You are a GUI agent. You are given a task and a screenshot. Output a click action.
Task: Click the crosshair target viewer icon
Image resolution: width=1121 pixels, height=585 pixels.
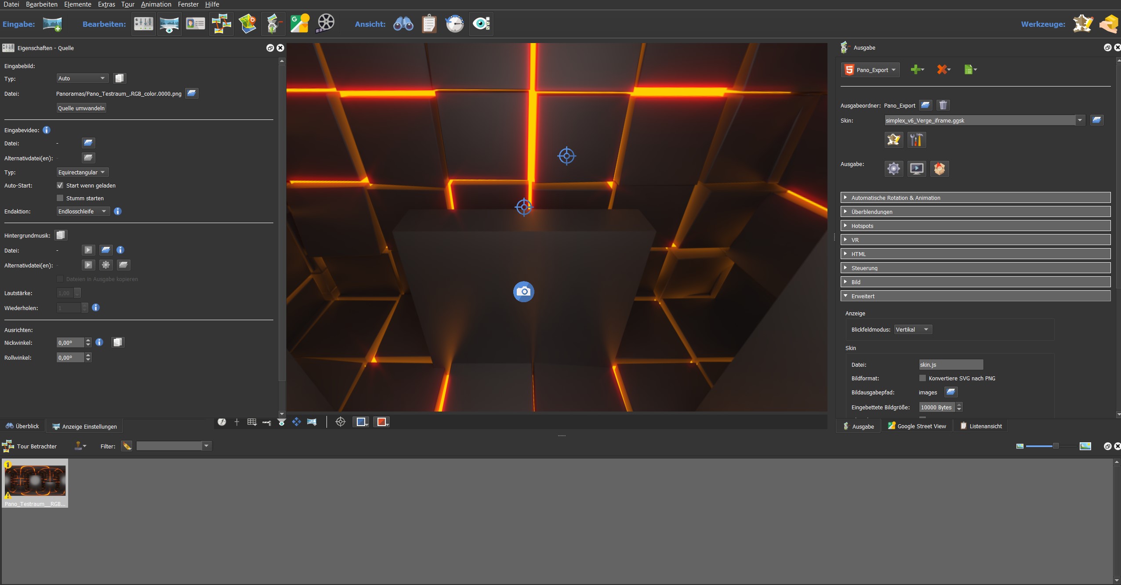pos(341,422)
